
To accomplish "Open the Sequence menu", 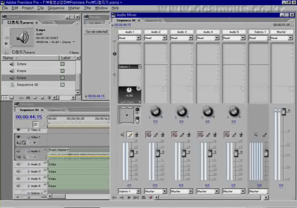I will click(x=56, y=8).
